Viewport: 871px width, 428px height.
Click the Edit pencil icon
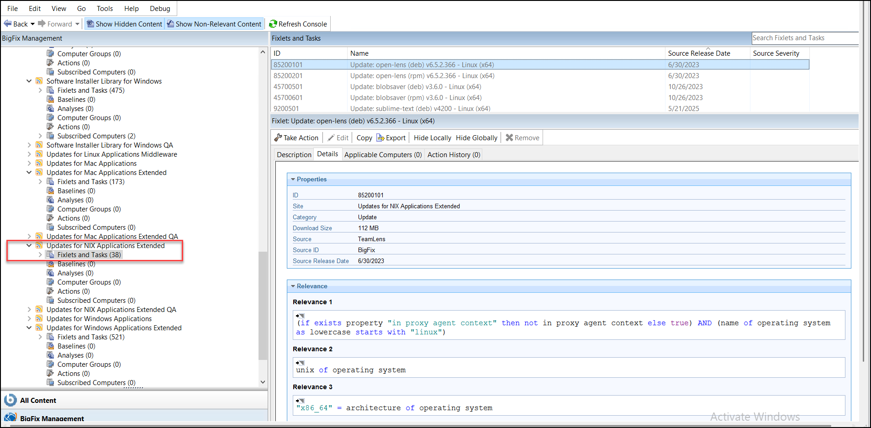(331, 137)
